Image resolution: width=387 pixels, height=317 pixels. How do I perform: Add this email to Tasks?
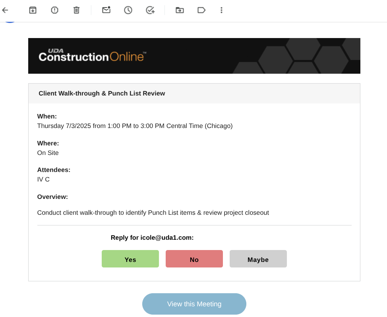150,10
